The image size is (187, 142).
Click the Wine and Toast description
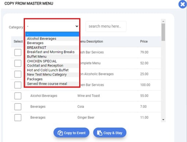(x=88, y=96)
